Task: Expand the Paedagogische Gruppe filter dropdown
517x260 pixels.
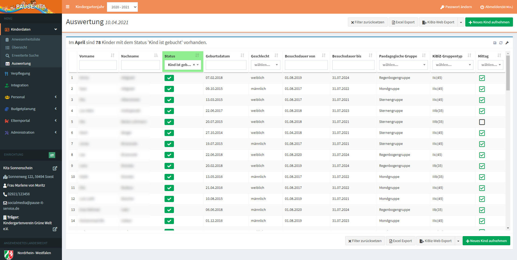Action: [x=403, y=65]
